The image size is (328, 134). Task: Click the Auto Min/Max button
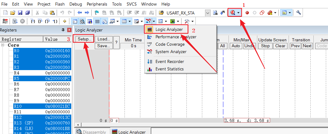coord(236,46)
